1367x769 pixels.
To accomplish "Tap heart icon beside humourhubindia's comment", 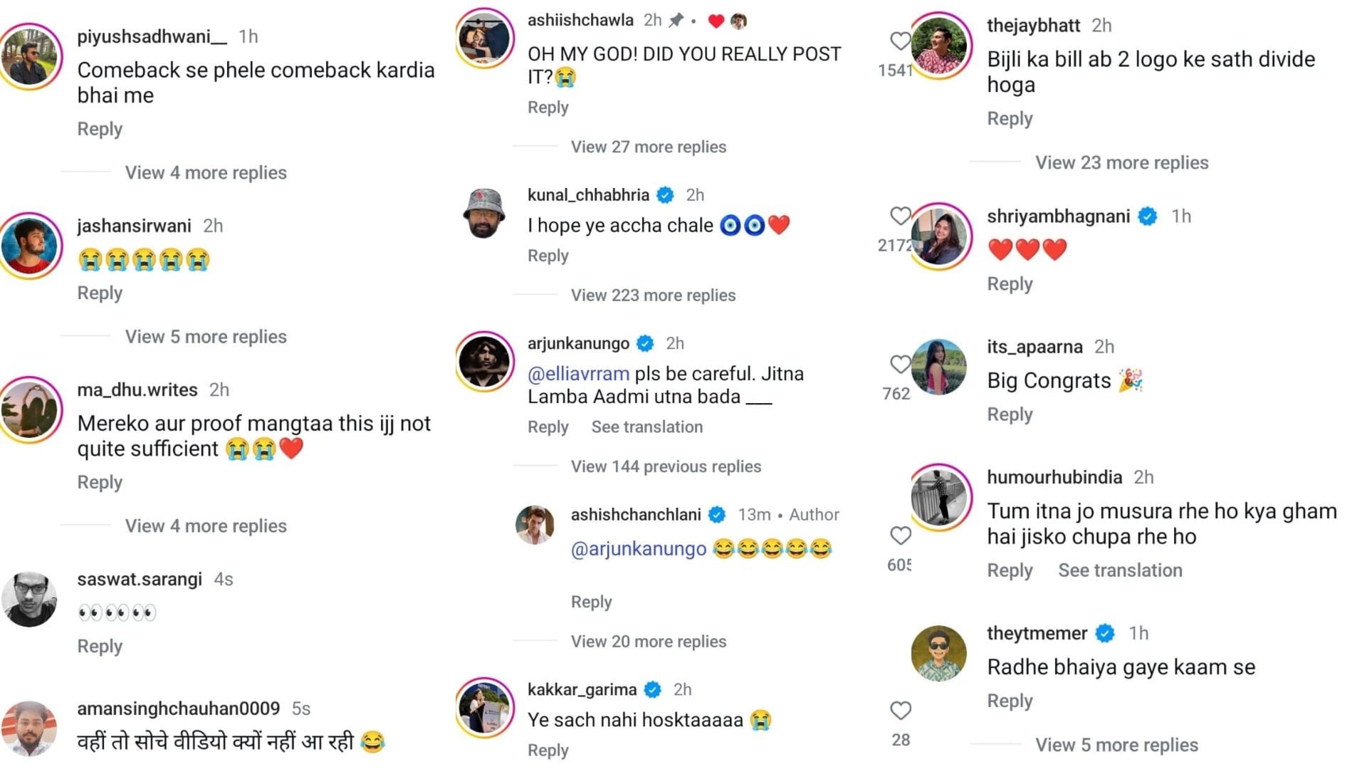I will [901, 535].
